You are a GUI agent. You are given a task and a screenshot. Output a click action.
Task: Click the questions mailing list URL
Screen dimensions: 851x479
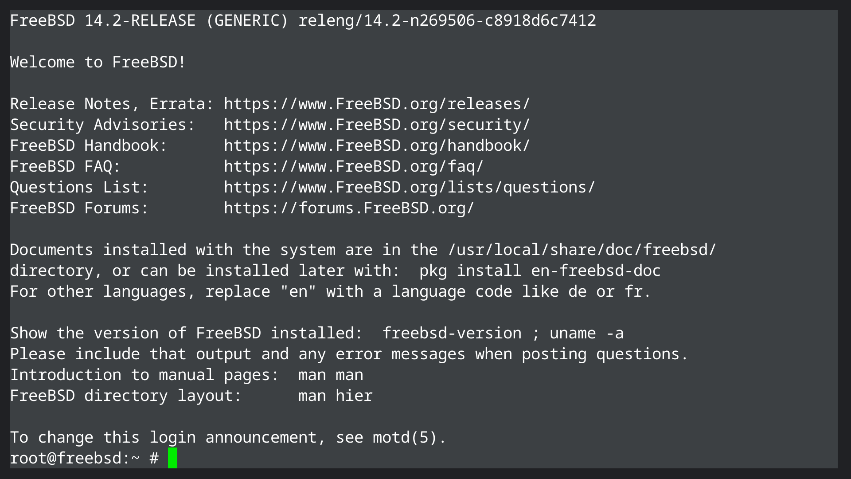pyautogui.click(x=409, y=187)
